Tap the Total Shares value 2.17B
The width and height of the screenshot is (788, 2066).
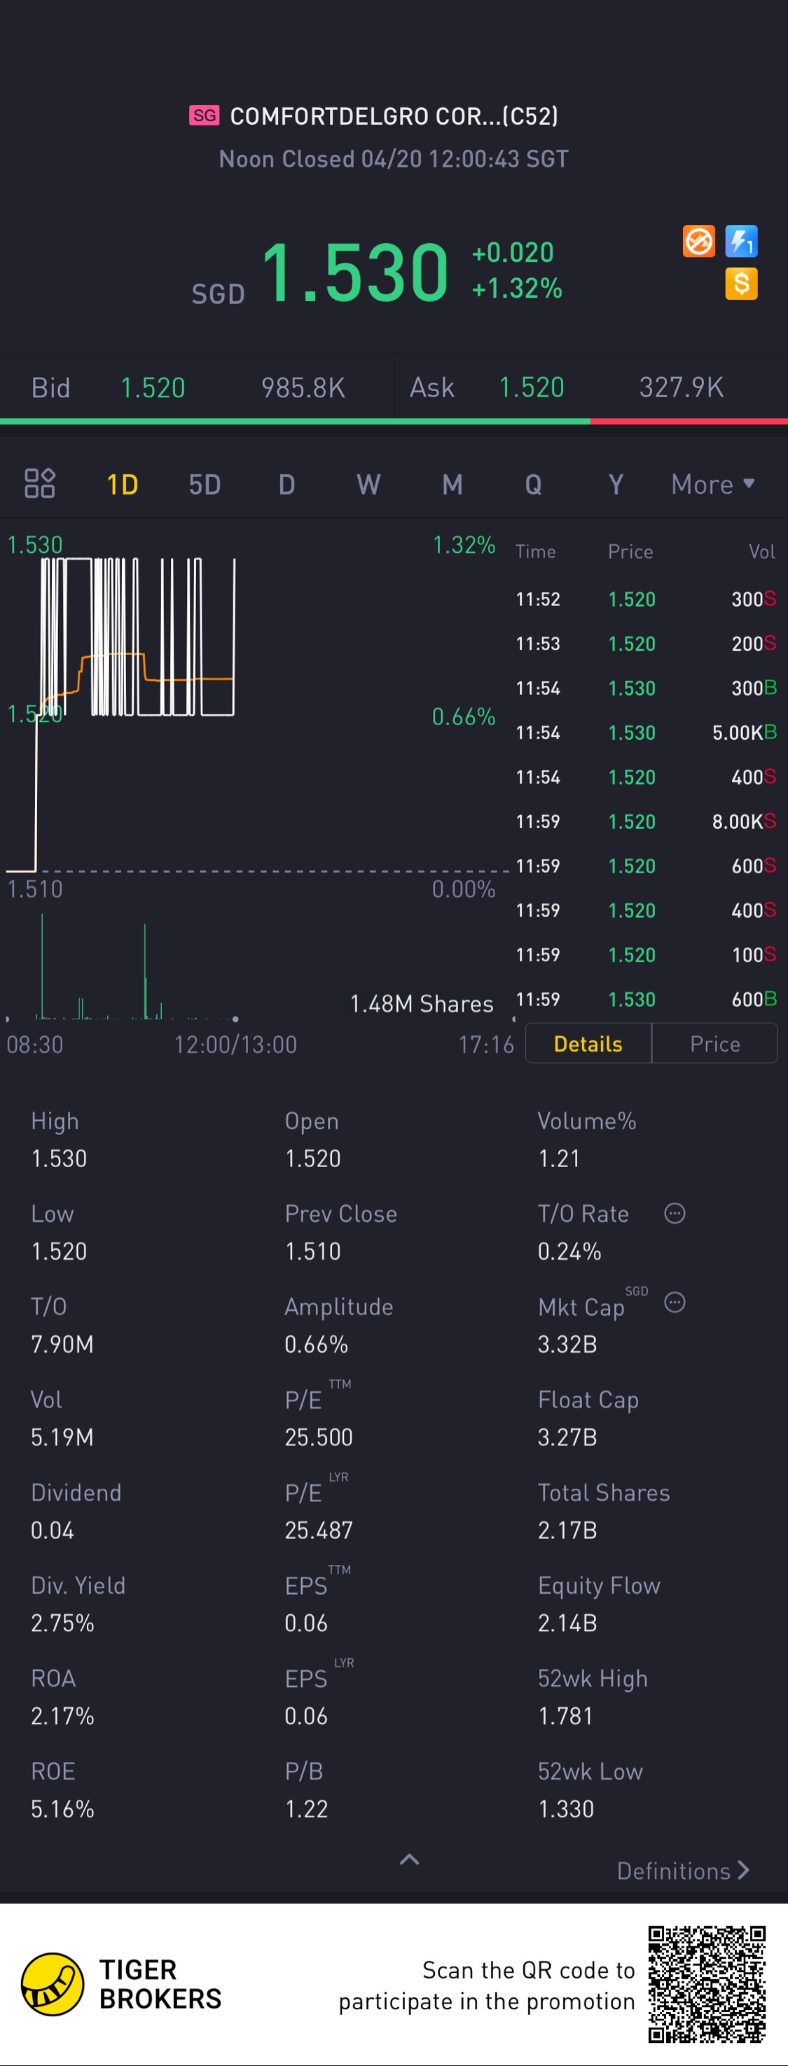tap(567, 1531)
